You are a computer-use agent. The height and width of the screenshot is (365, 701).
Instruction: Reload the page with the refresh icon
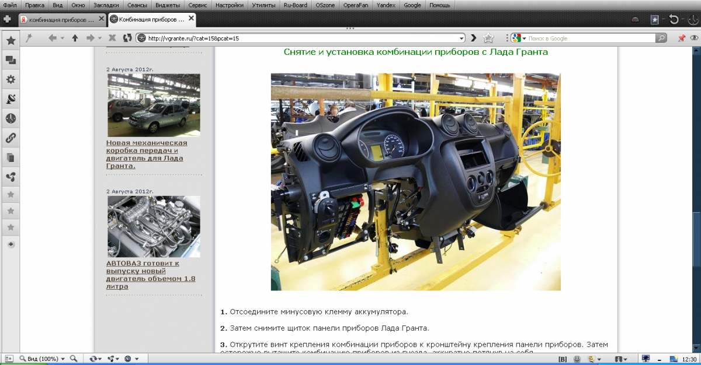pyautogui.click(x=127, y=38)
